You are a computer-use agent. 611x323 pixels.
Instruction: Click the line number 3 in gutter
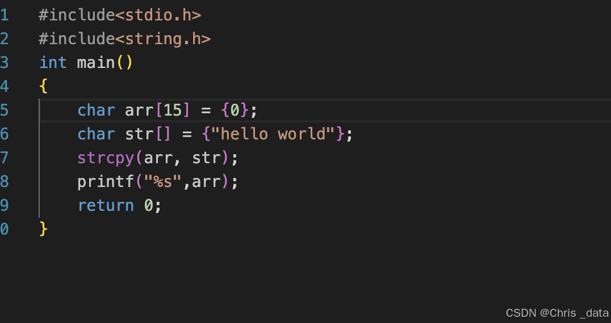[x=4, y=62]
